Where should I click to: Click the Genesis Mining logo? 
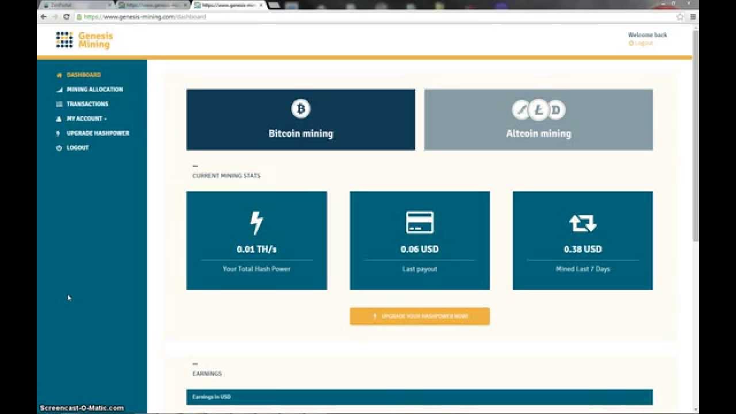point(85,40)
